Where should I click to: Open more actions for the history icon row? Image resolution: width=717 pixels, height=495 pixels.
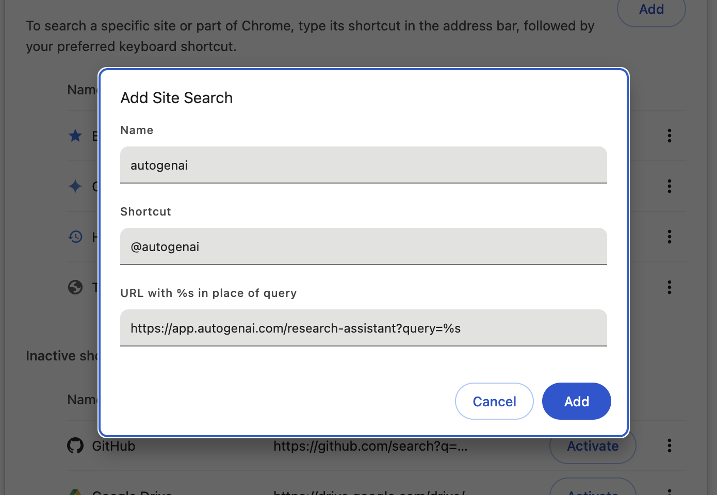670,237
